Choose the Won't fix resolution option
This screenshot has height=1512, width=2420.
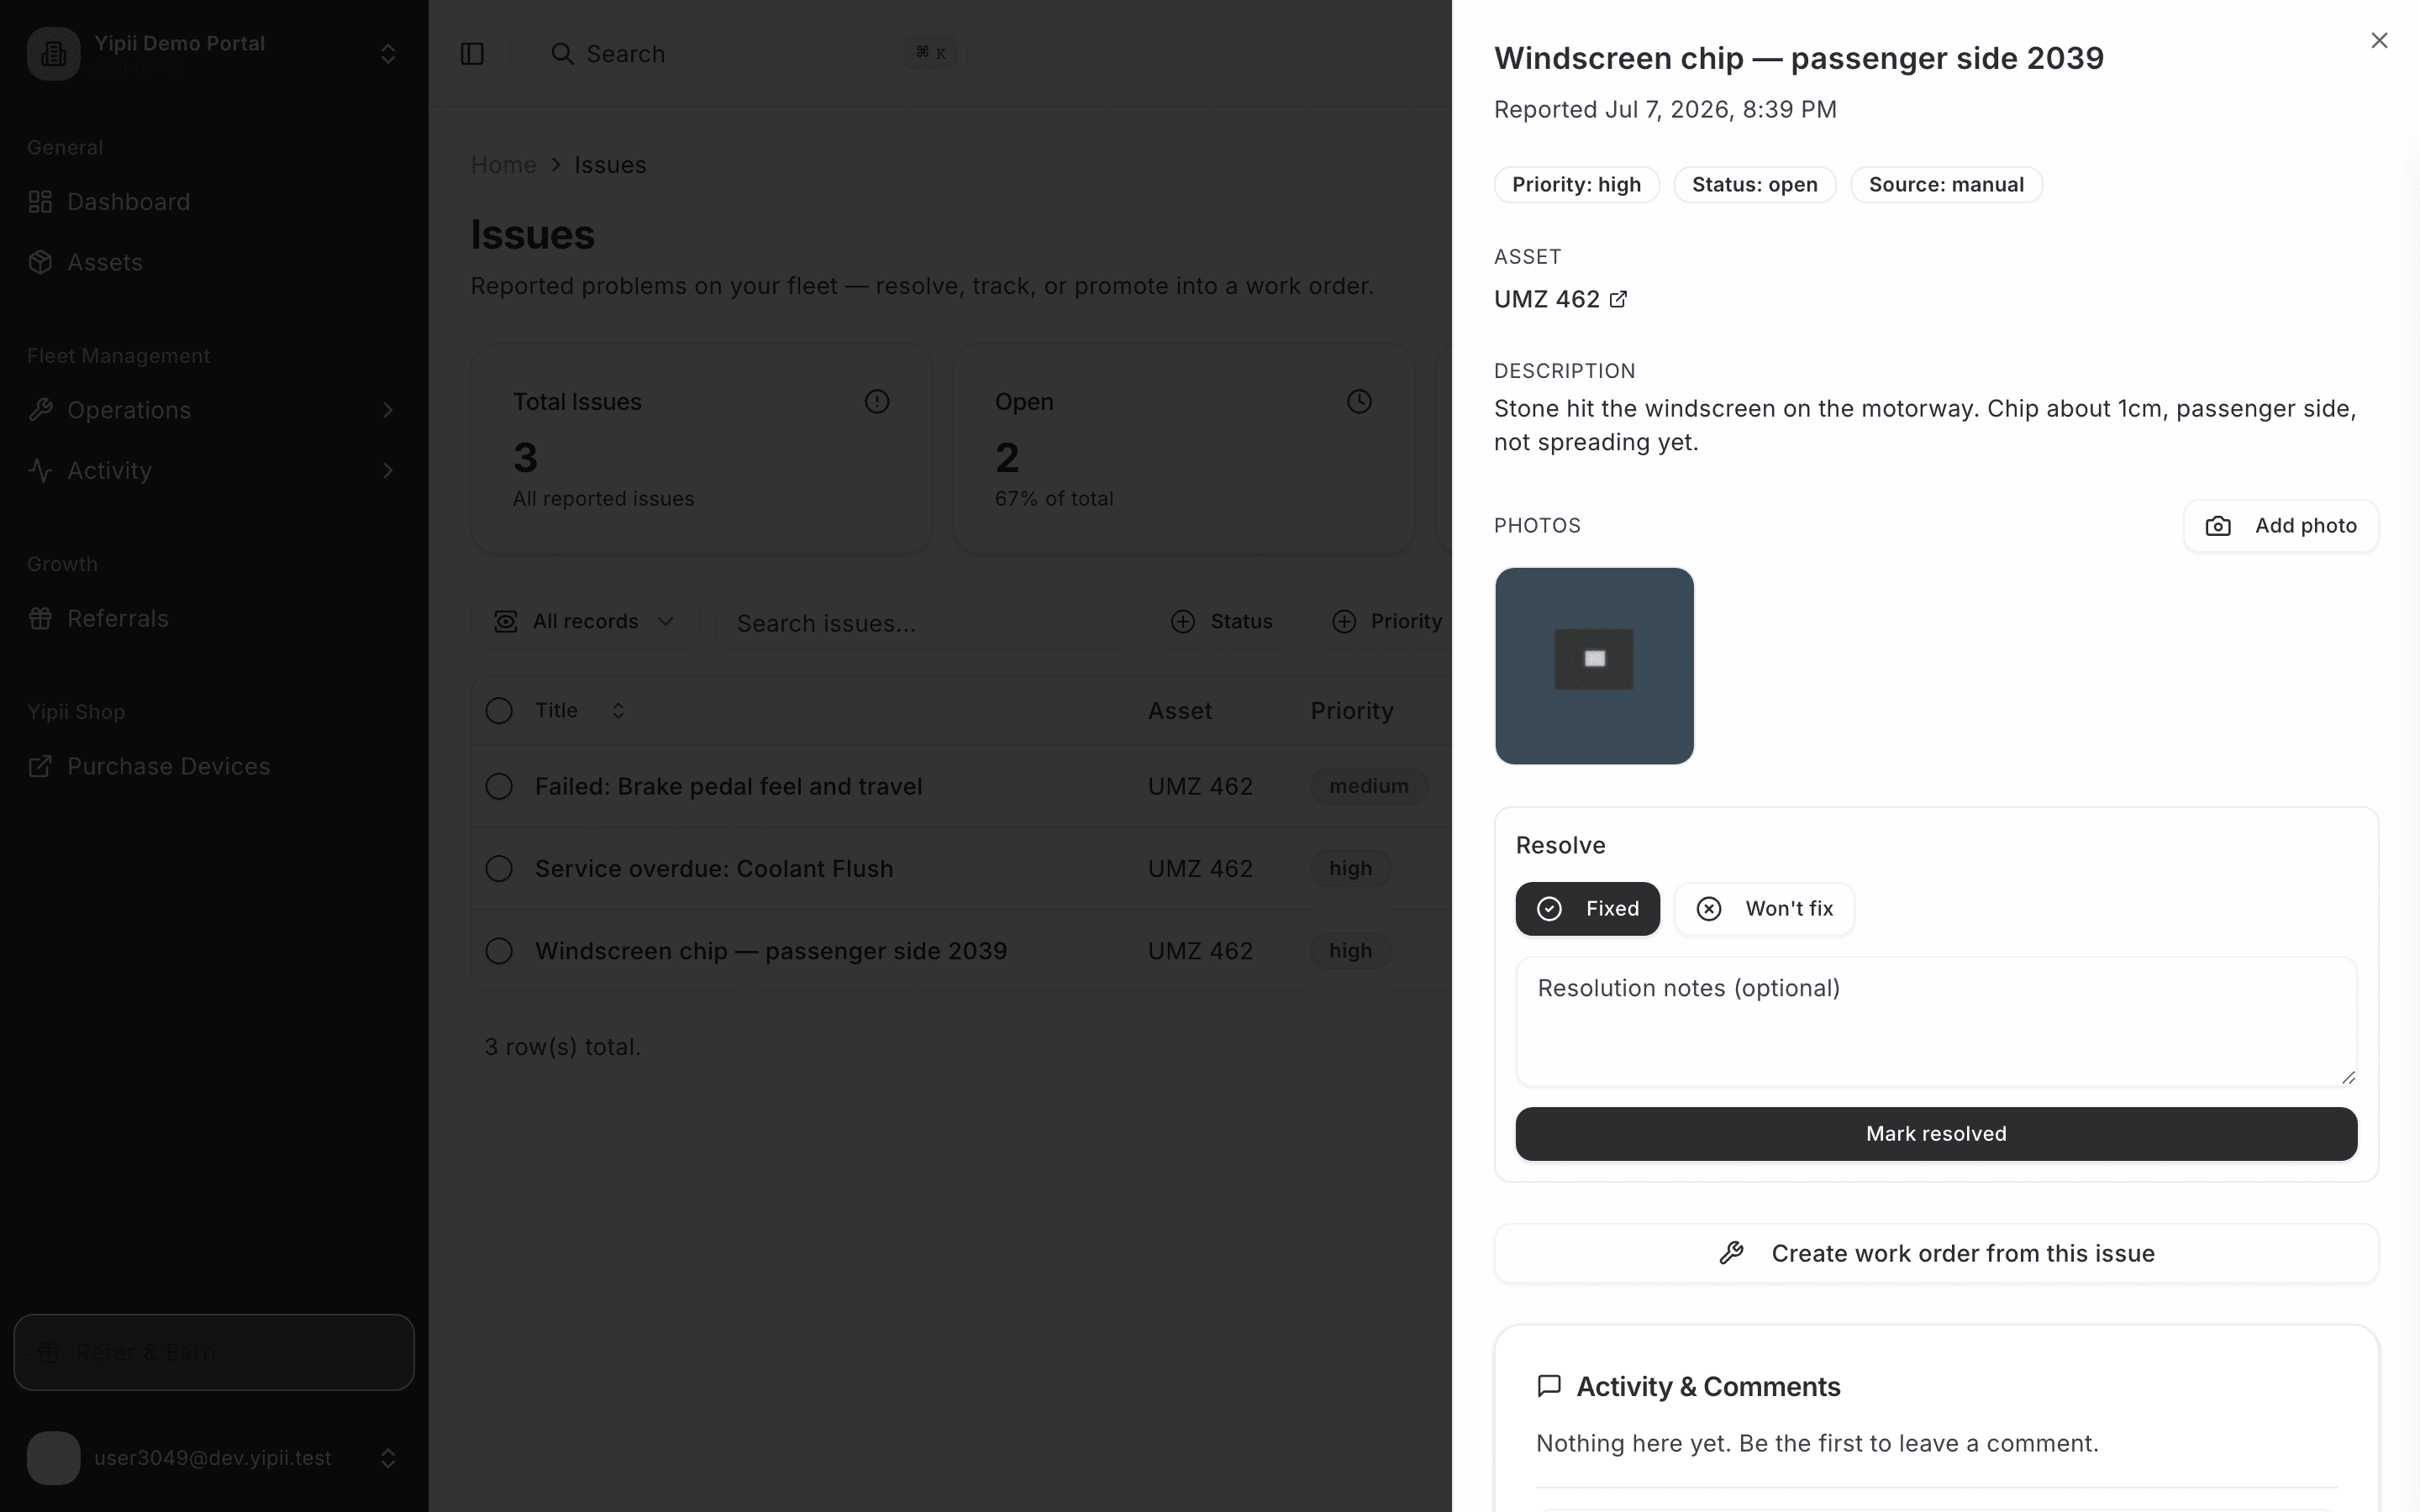click(1764, 909)
